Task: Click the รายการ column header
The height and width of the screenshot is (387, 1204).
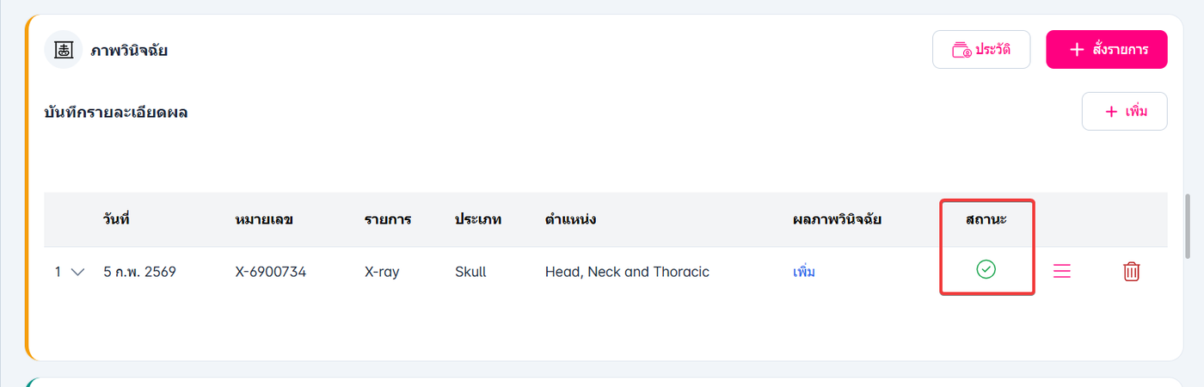Action: click(388, 219)
